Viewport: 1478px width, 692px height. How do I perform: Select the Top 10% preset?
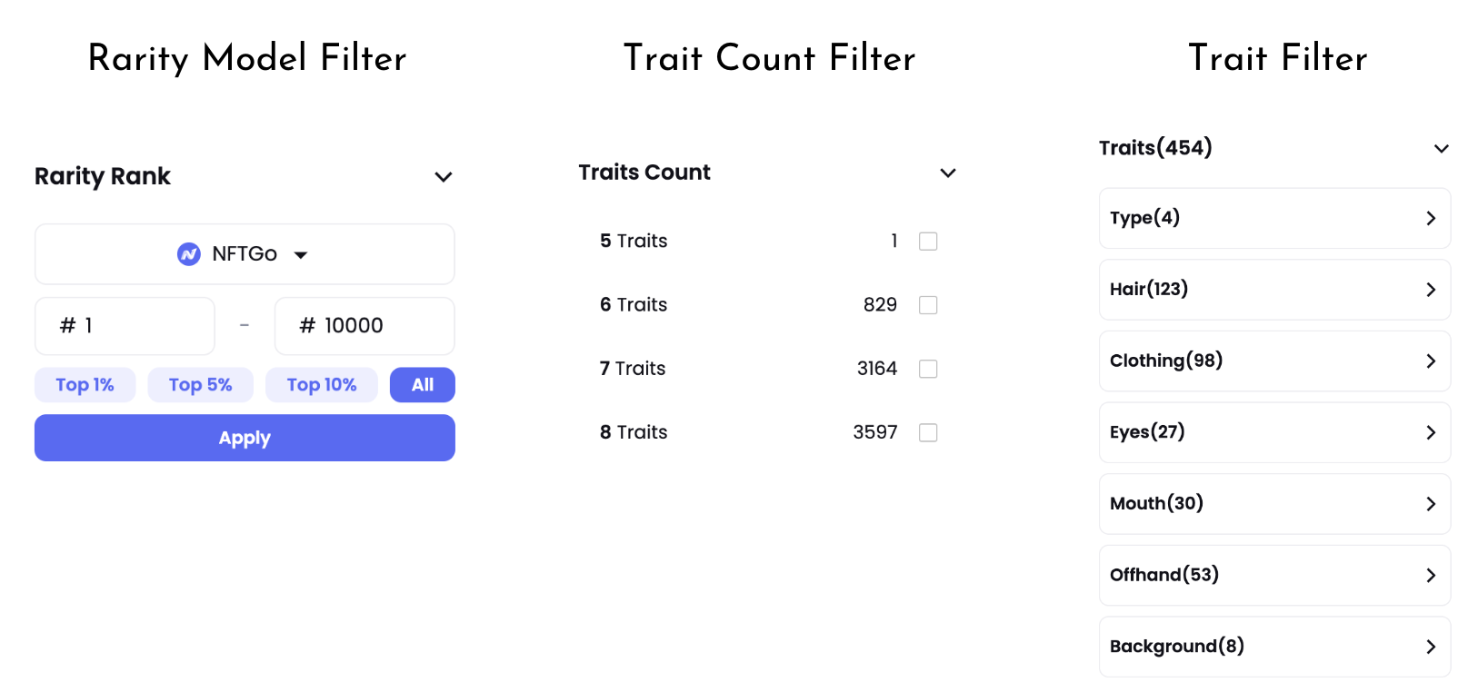click(x=322, y=385)
